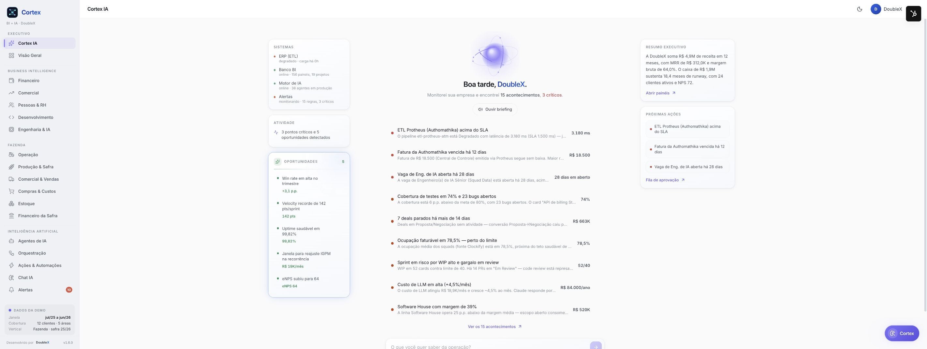The width and height of the screenshot is (927, 349).
Task: Open 7 deals parados event row
Action: point(491,221)
